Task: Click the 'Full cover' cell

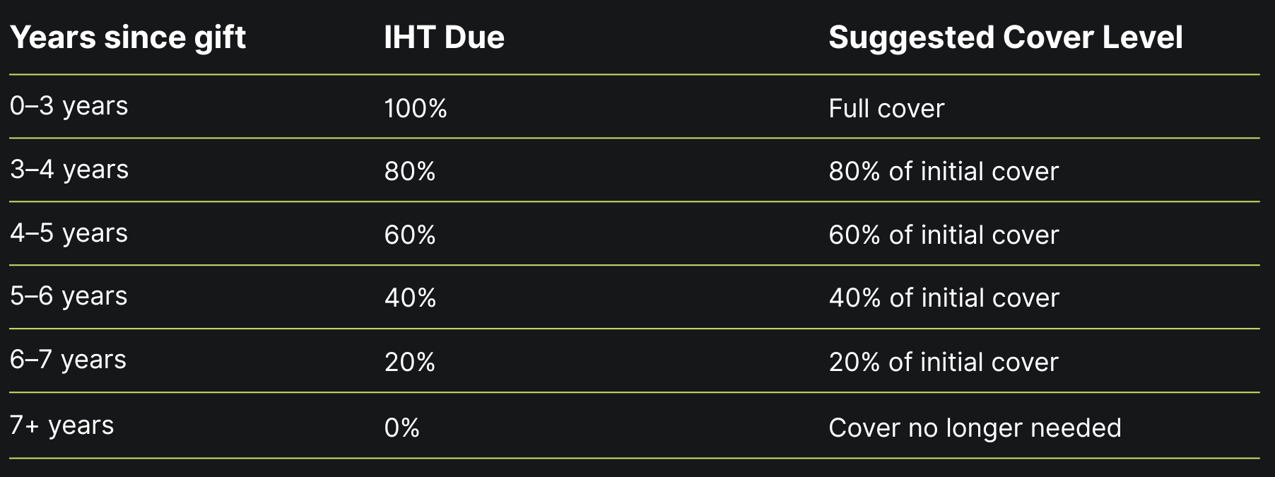Action: coord(886,108)
